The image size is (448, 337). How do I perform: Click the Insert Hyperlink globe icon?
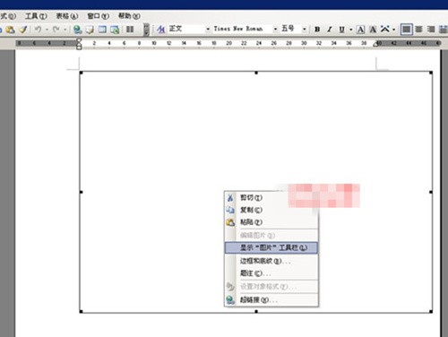coord(78,30)
